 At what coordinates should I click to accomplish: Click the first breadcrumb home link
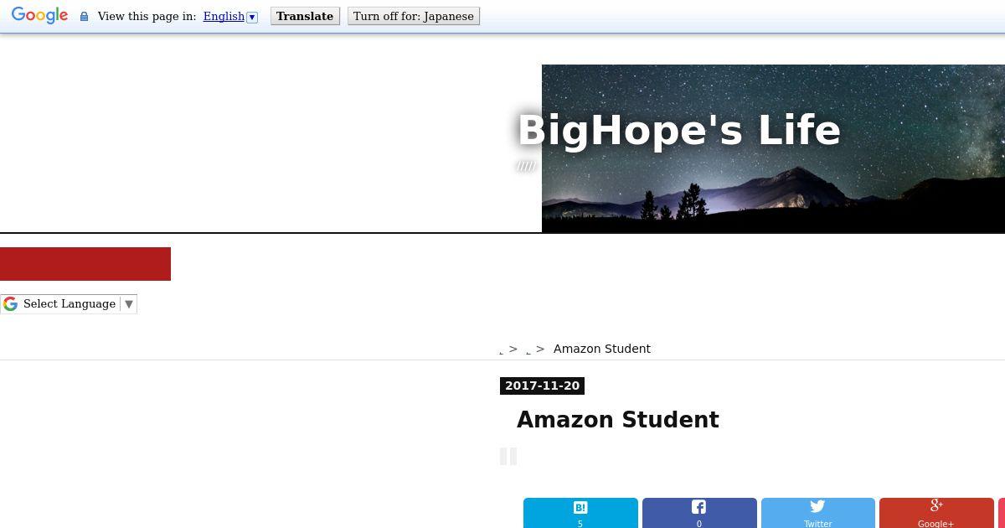pyautogui.click(x=502, y=351)
